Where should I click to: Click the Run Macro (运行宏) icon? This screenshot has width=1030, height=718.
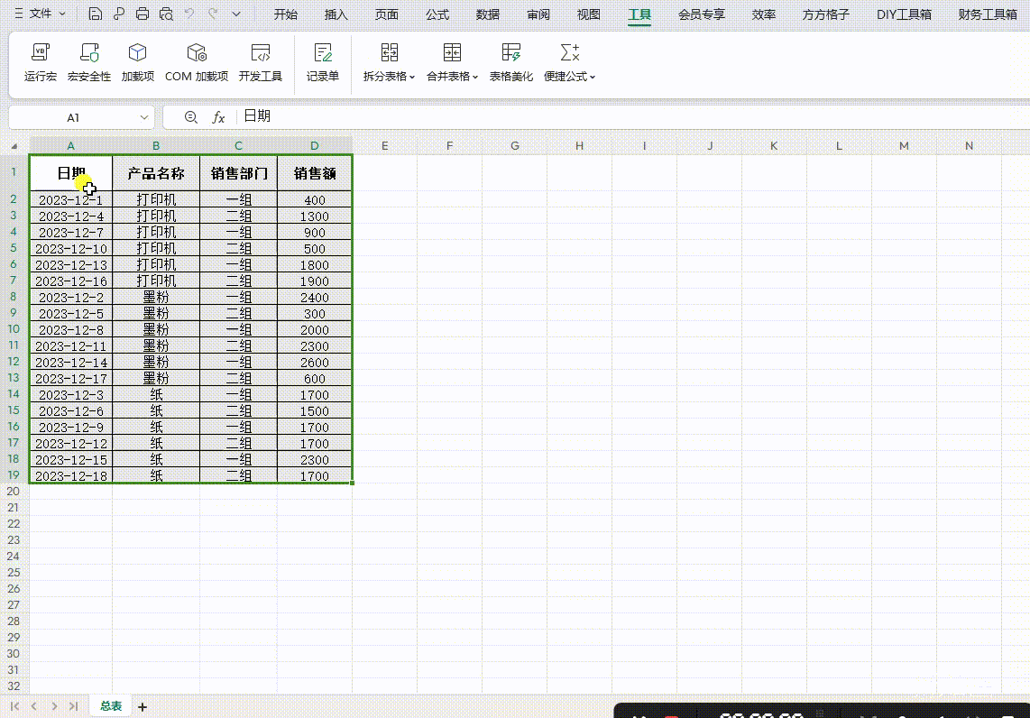point(40,62)
